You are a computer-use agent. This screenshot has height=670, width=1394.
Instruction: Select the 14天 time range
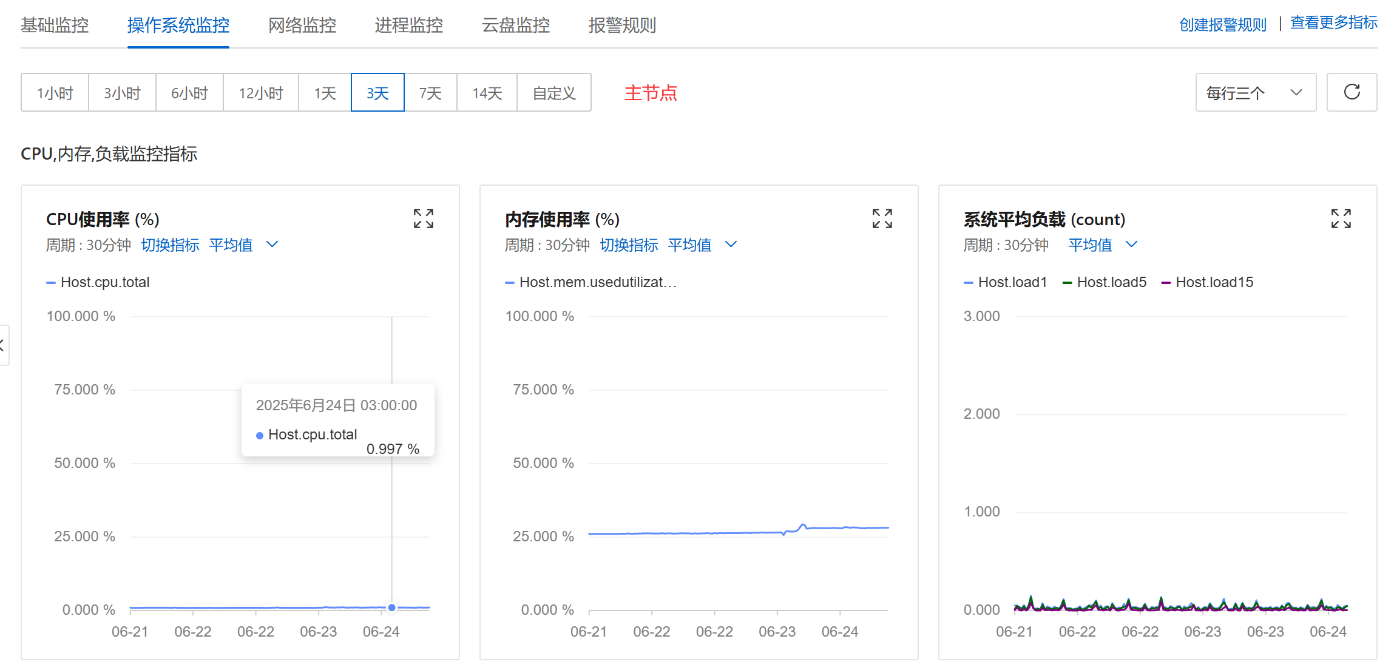(487, 92)
